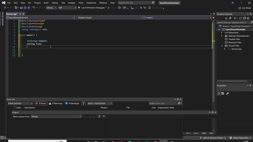253x142 pixels.
Task: Toggle the 0 Messages filter
Action: point(72,103)
